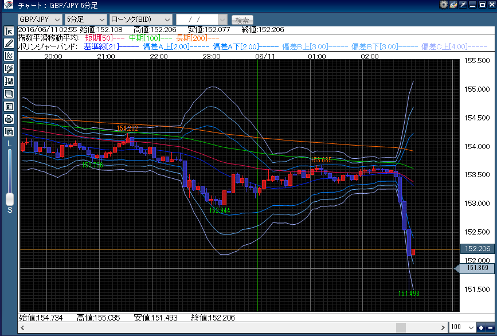Click the 06/11 date label on time axis

(x=265, y=56)
